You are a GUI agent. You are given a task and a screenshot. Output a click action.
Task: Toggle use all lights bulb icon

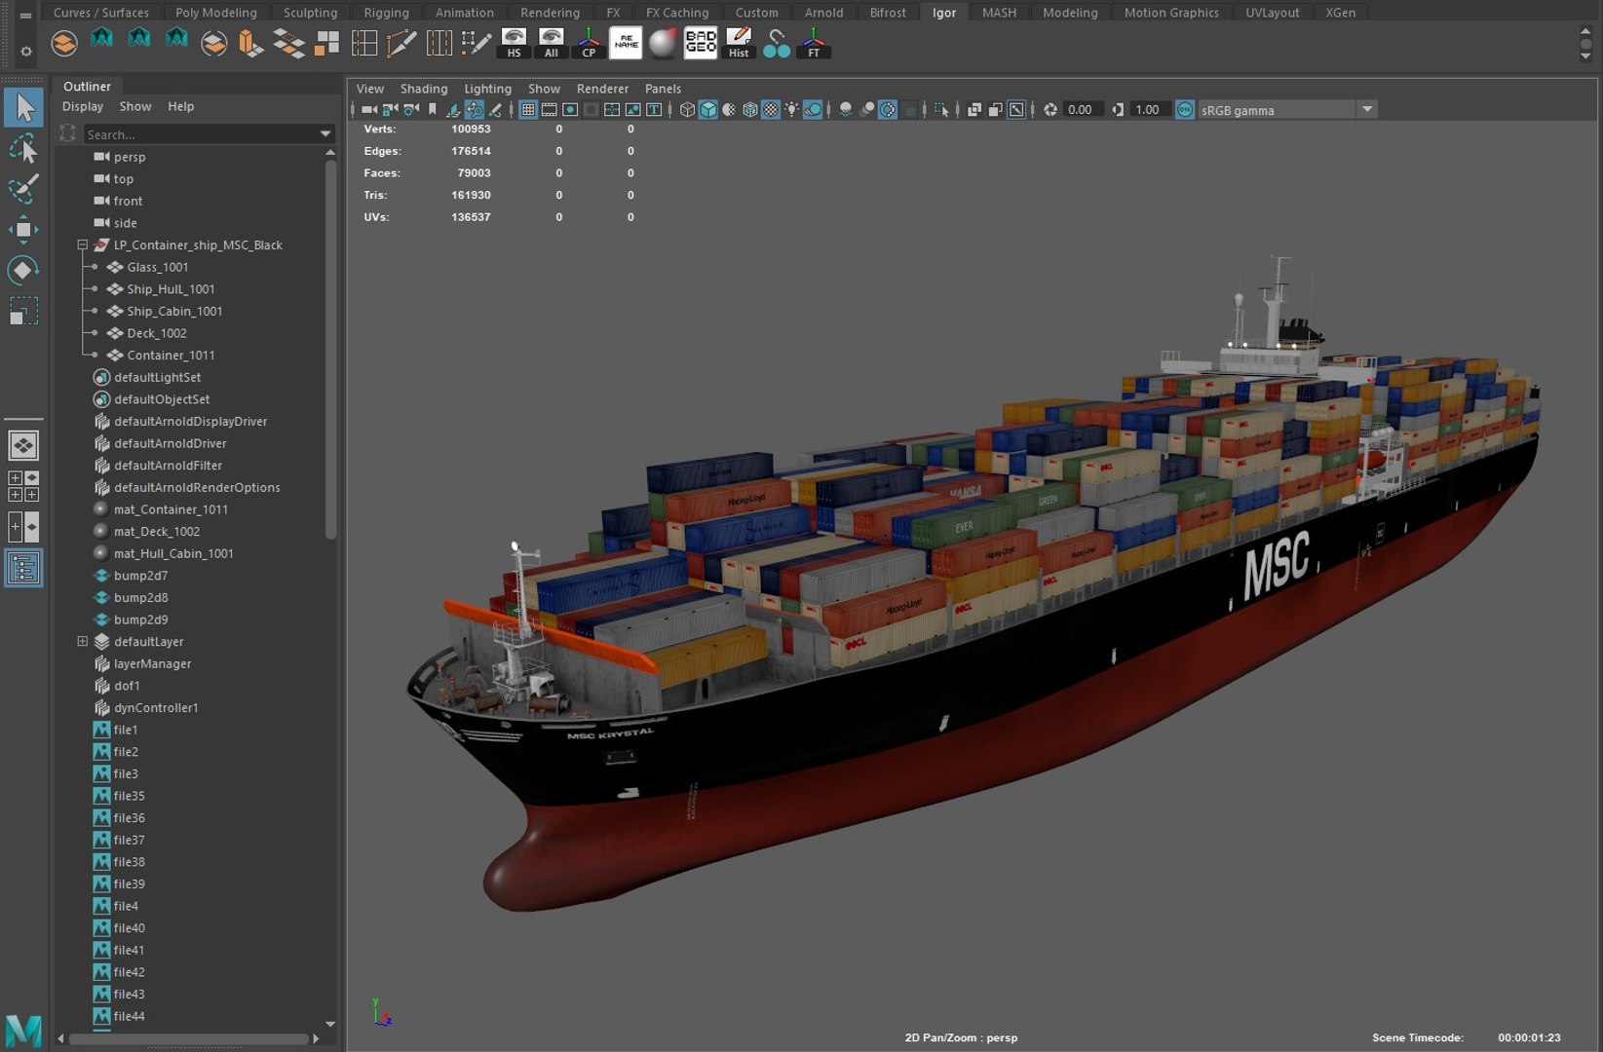coord(791,110)
